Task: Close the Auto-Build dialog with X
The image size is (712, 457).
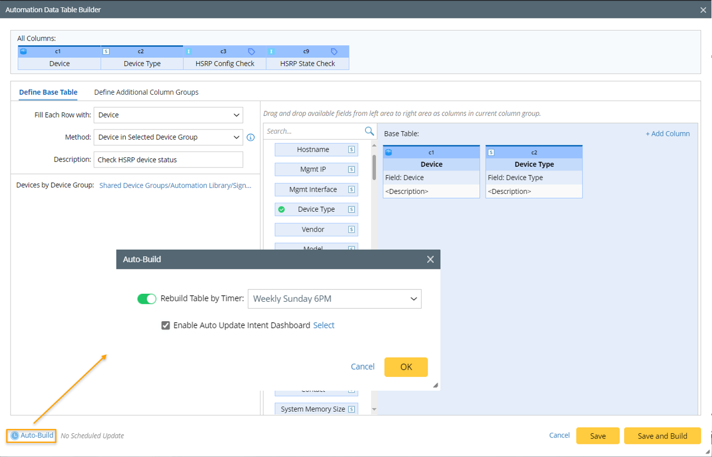Action: click(430, 259)
